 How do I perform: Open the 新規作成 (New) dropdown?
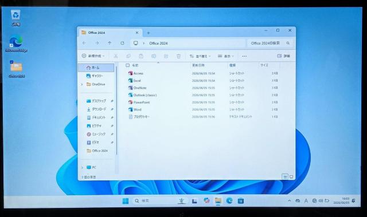pos(93,56)
